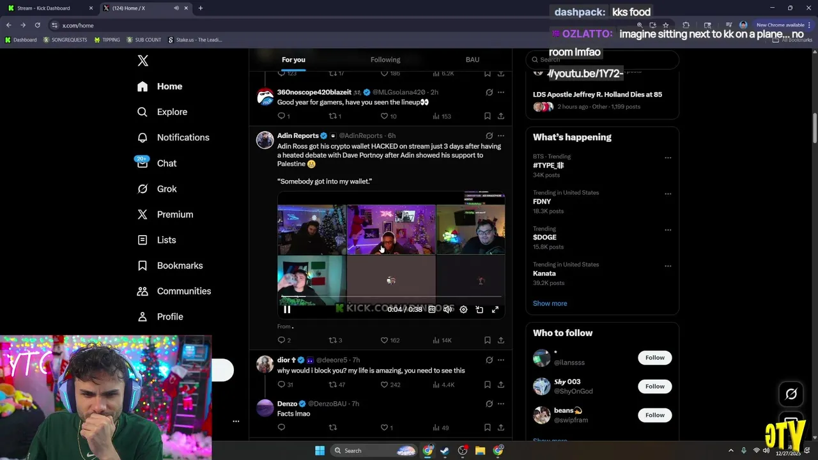This screenshot has width=818, height=460.
Task: Go to Bookmarks in the sidebar
Action: (x=171, y=265)
